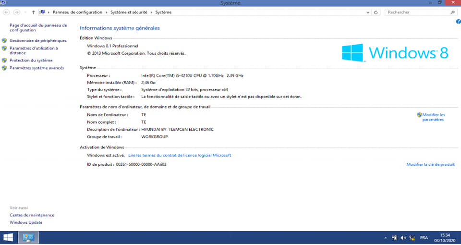This screenshot has width=461, height=245.
Task: Select the RAM value 2,46 Go
Action: [x=148, y=83]
